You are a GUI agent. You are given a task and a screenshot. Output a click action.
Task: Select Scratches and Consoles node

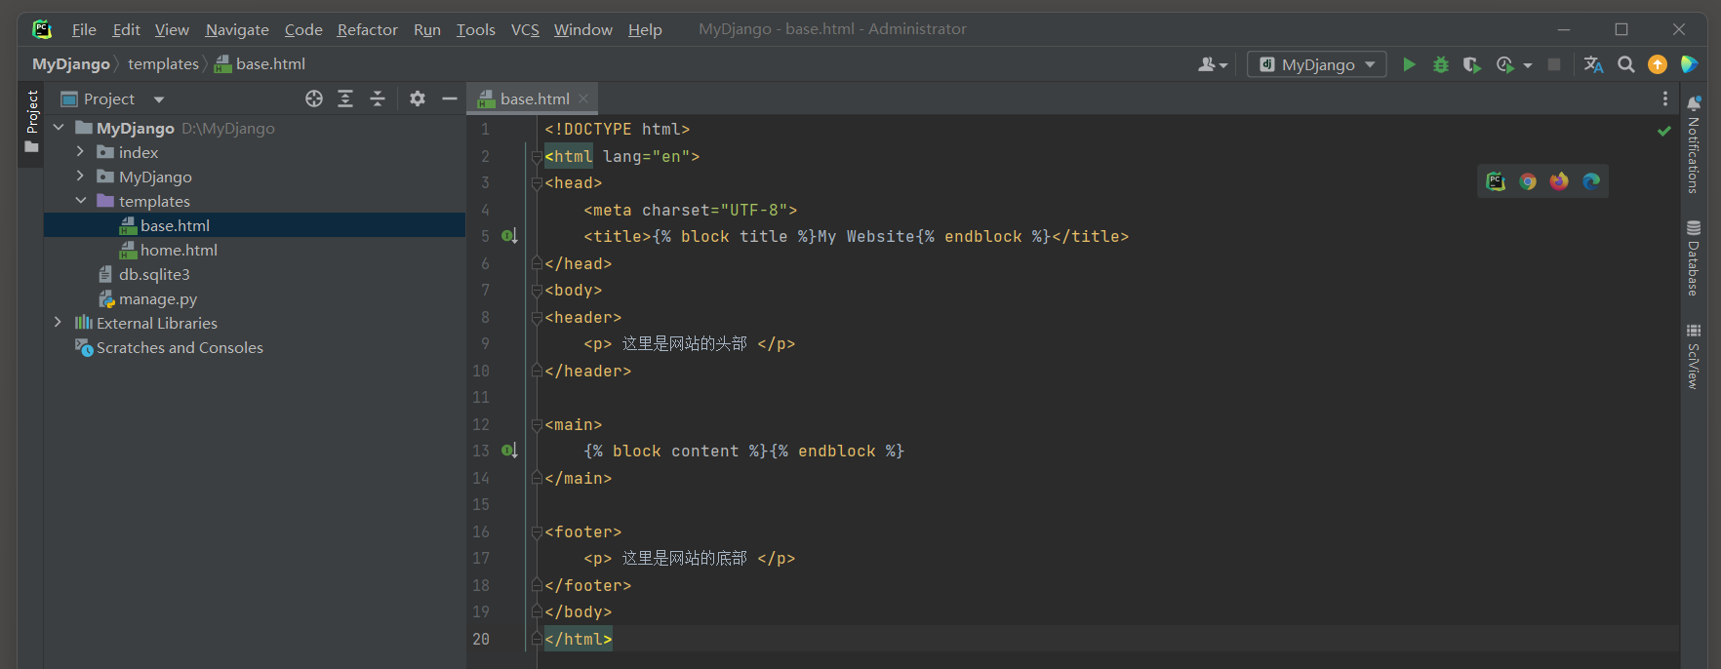pos(180,347)
